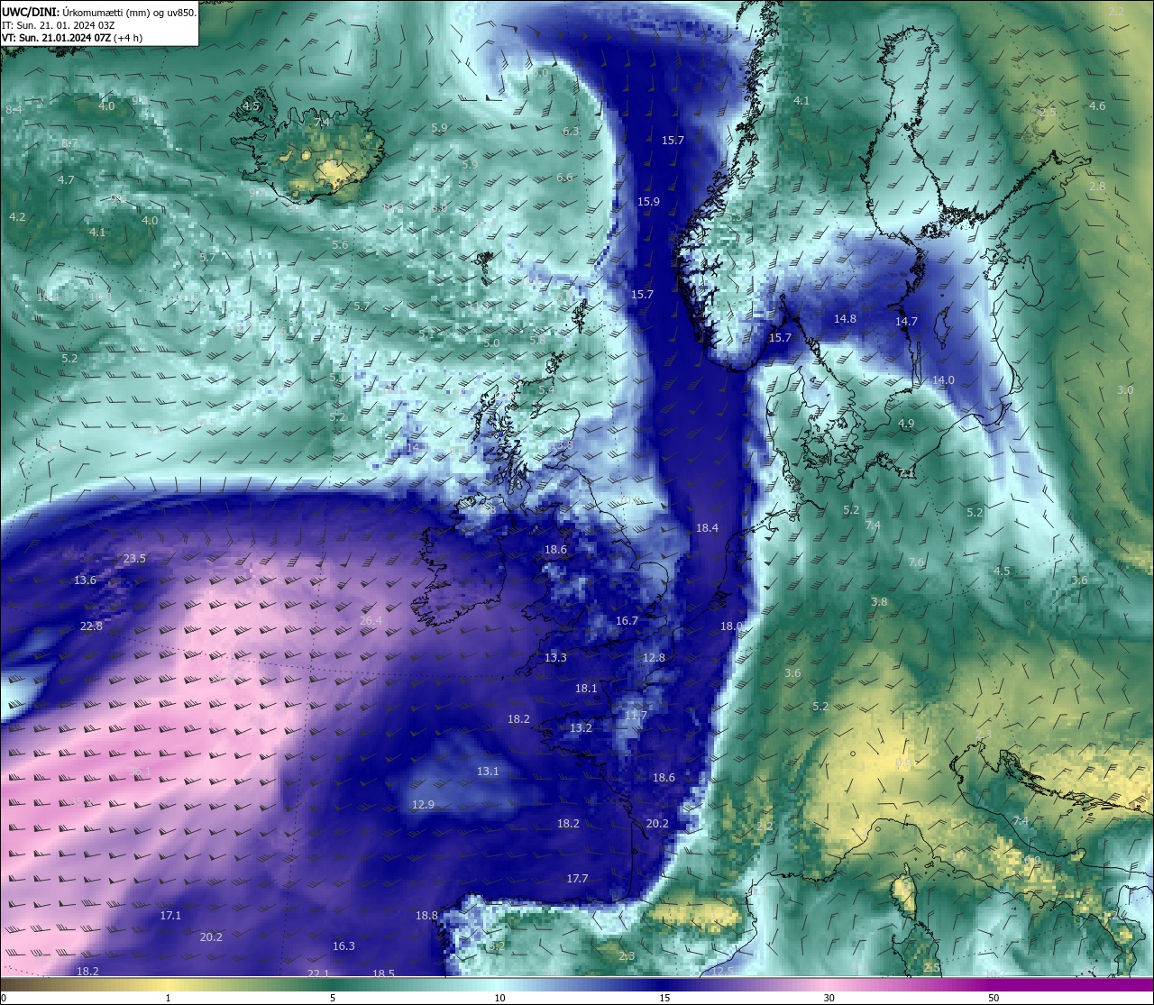Click the 1 tick on the color scale

pyautogui.click(x=168, y=998)
